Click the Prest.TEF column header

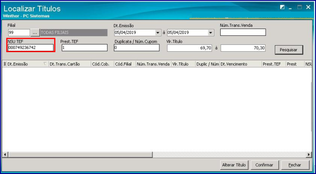(x=274, y=64)
